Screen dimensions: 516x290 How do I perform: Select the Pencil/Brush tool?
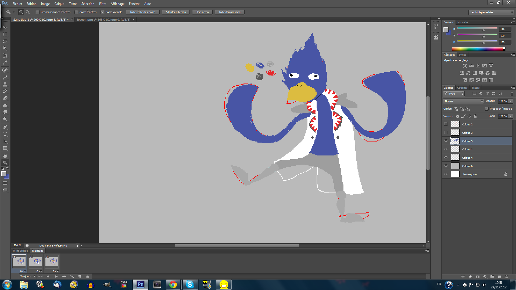pyautogui.click(x=5, y=77)
